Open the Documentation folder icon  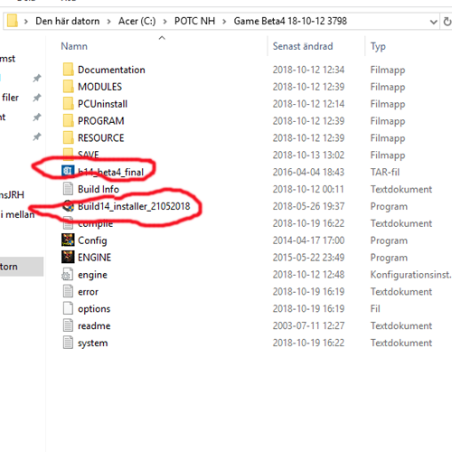68,70
